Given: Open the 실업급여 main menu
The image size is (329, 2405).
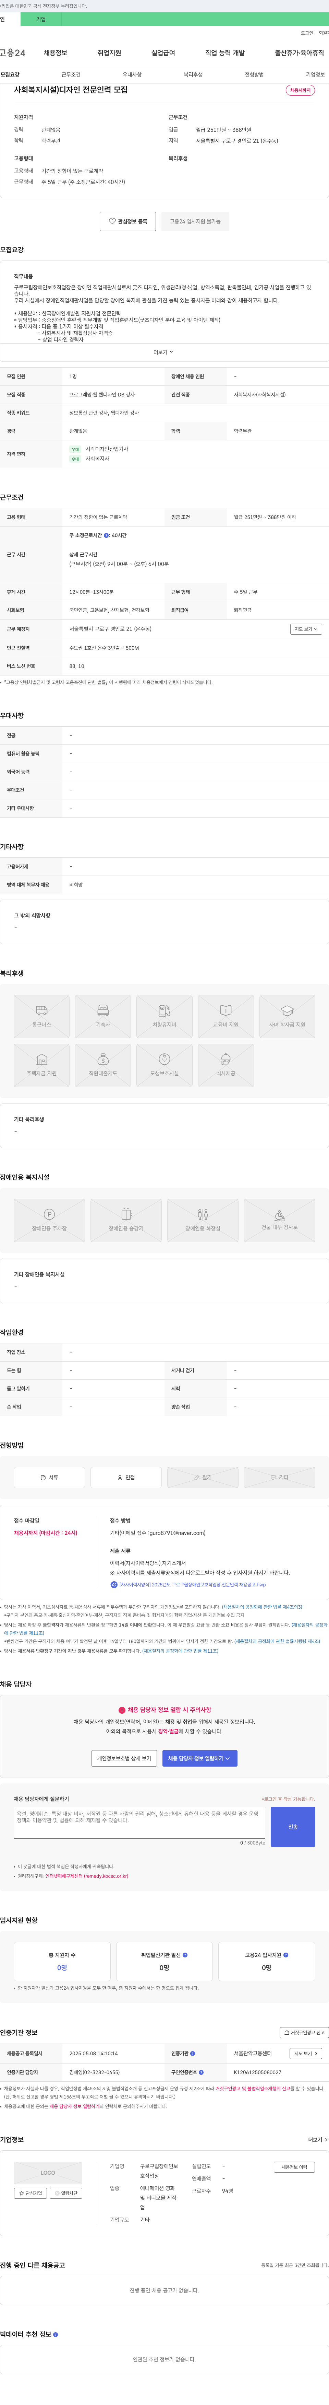Looking at the screenshot, I should pos(163,53).
